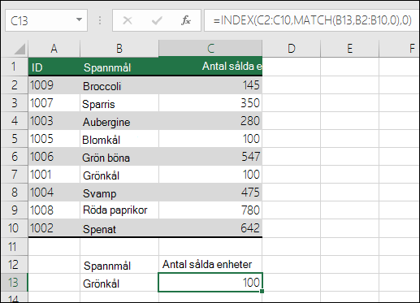Select column B header

[x=119, y=49]
